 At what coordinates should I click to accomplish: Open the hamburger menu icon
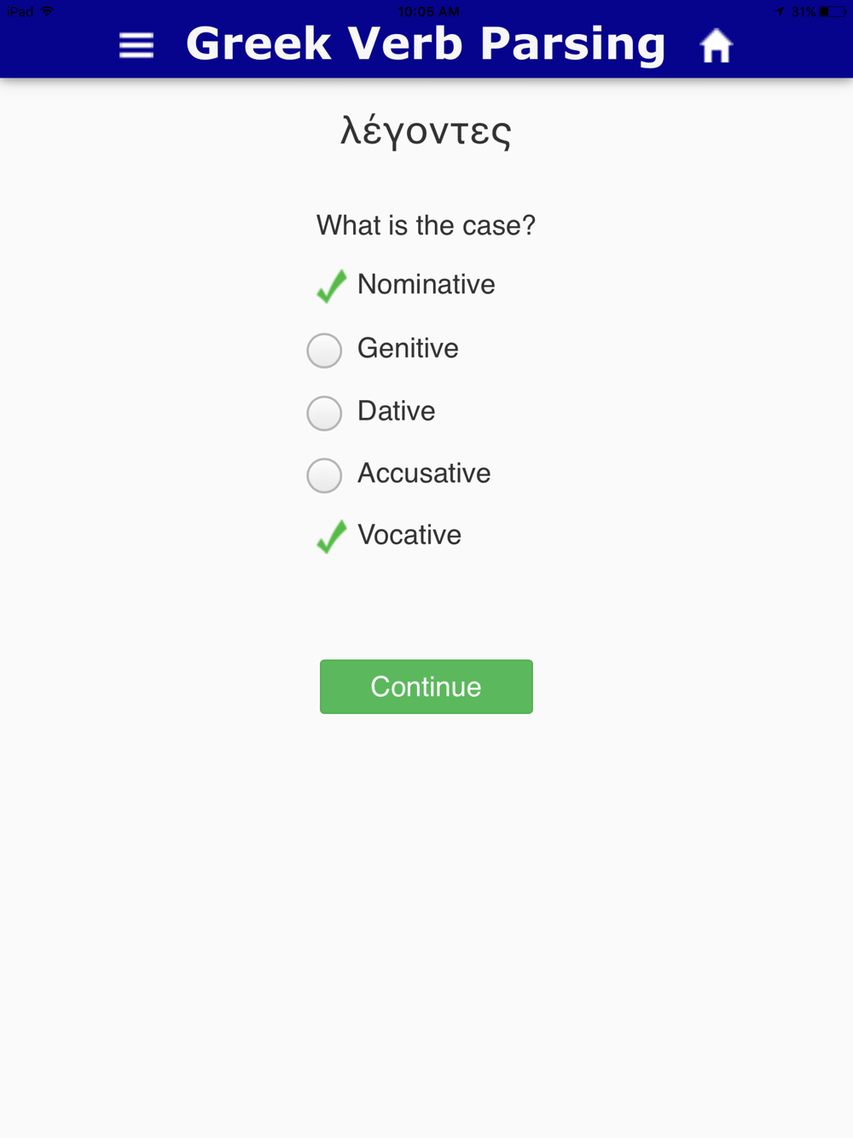(x=136, y=45)
